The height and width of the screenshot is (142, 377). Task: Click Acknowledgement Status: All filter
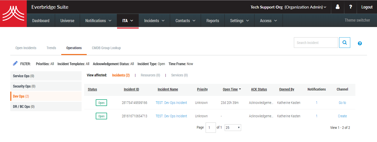pos(113,64)
